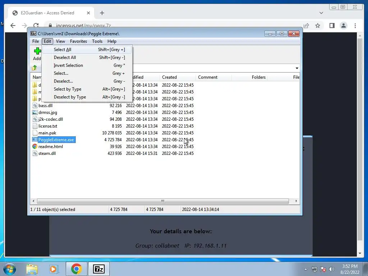
Task: Click the bookmark star icon in Chrome
Action: point(318,26)
